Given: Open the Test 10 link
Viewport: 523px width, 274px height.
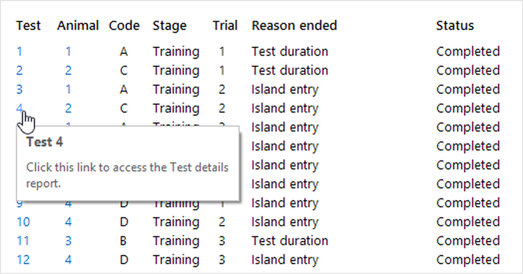Looking at the screenshot, I should (23, 222).
